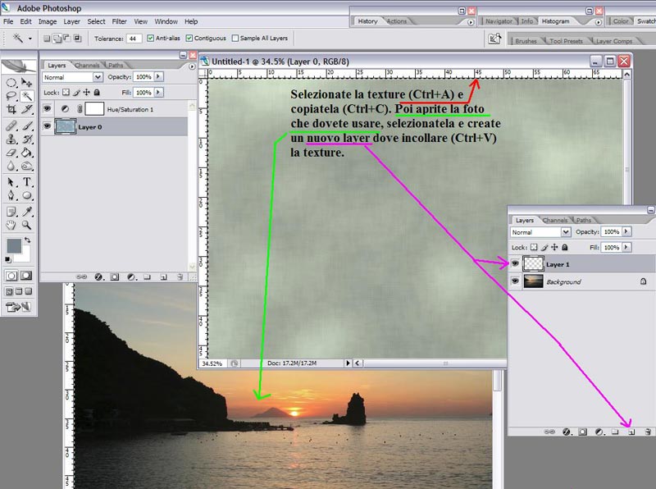This screenshot has height=489, width=656.
Task: Open the Image menu
Action: (x=48, y=21)
